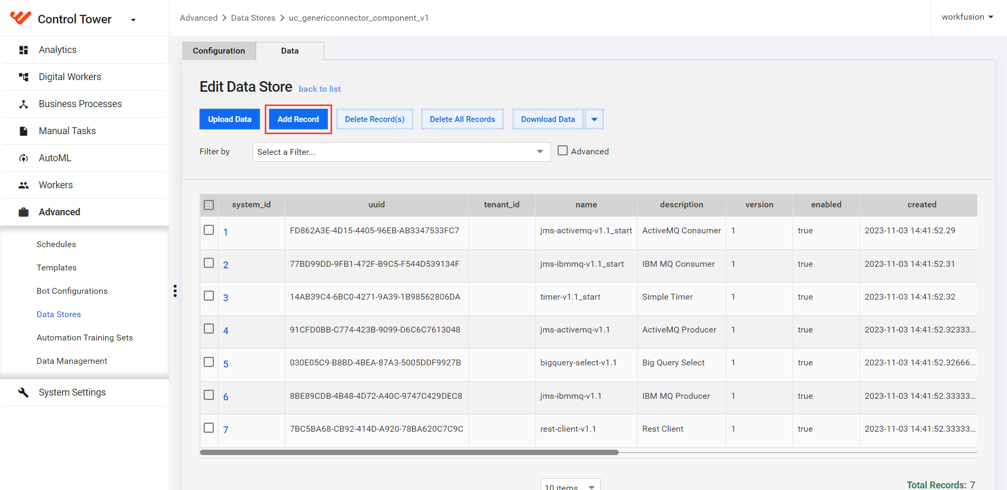
Task: Click the system_id column header
Action: point(251,205)
